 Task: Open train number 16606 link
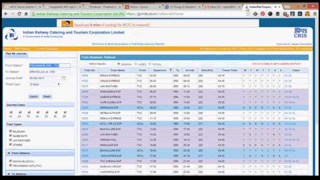(x=85, y=75)
